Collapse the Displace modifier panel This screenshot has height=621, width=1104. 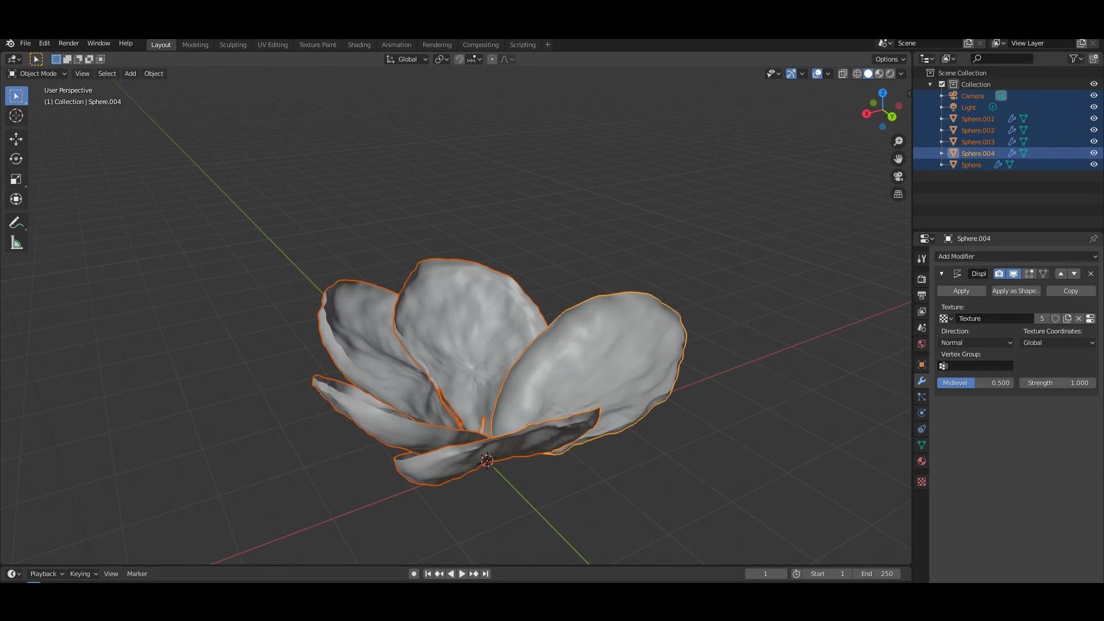pos(941,274)
